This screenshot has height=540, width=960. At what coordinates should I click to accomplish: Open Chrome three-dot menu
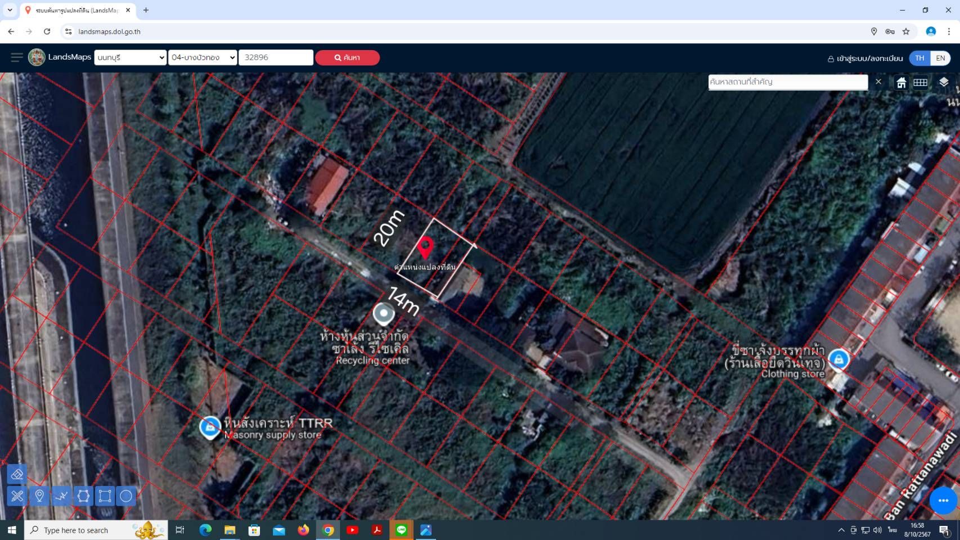949,31
